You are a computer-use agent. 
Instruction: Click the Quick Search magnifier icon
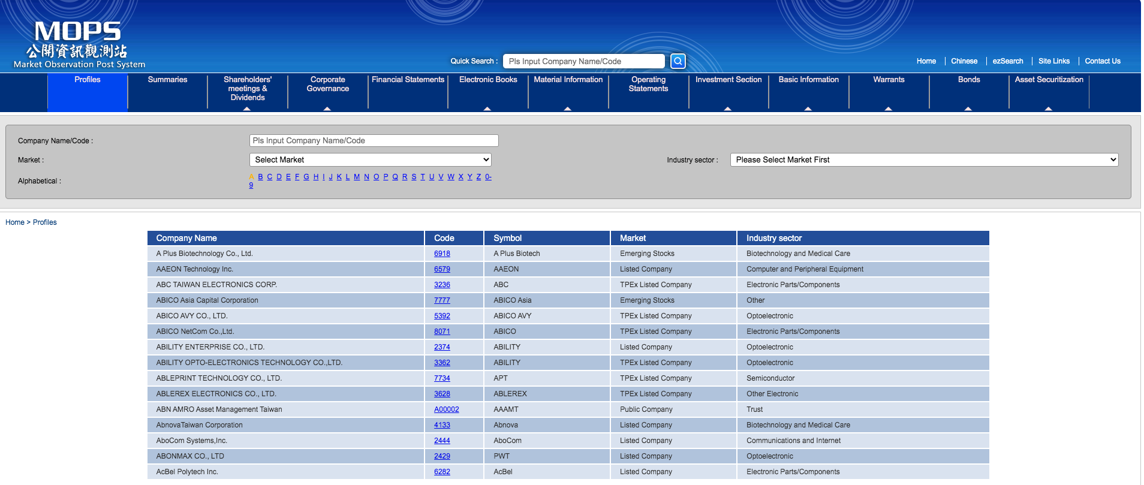[x=678, y=61]
